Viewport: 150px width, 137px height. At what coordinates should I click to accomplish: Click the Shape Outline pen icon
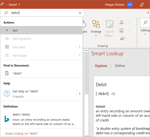(121, 30)
